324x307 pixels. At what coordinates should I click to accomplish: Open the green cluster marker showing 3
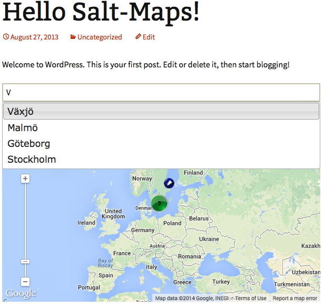(x=159, y=203)
